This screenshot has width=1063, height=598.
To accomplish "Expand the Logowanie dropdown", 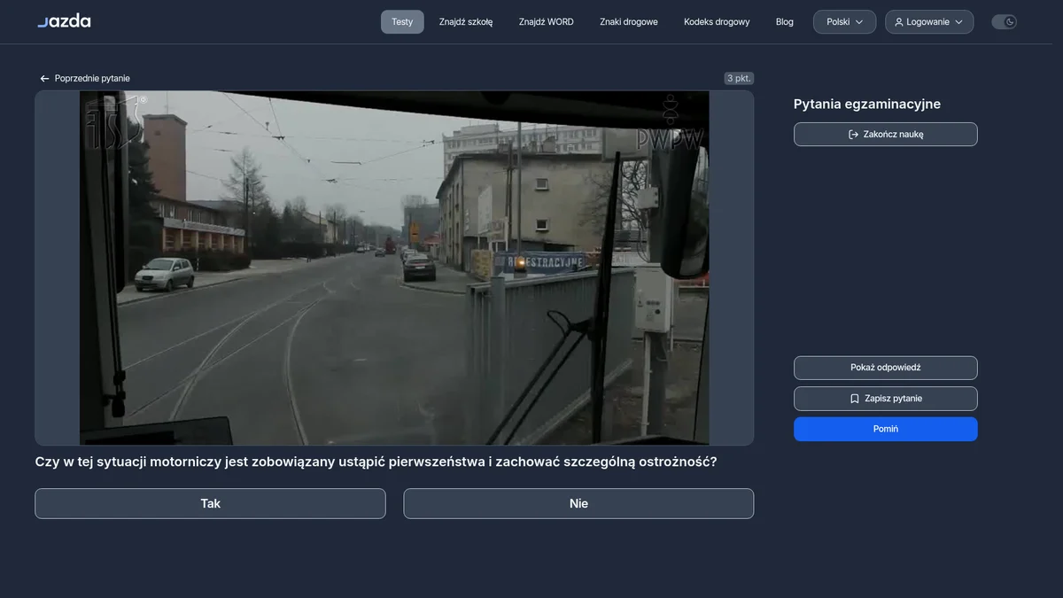I will point(929,22).
